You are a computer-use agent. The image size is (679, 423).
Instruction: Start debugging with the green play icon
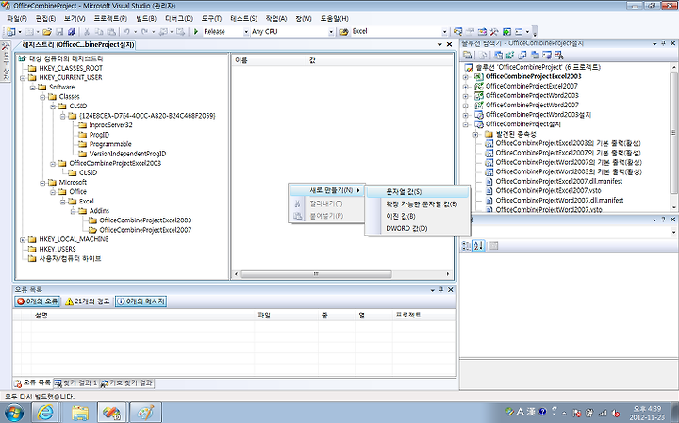(x=196, y=32)
